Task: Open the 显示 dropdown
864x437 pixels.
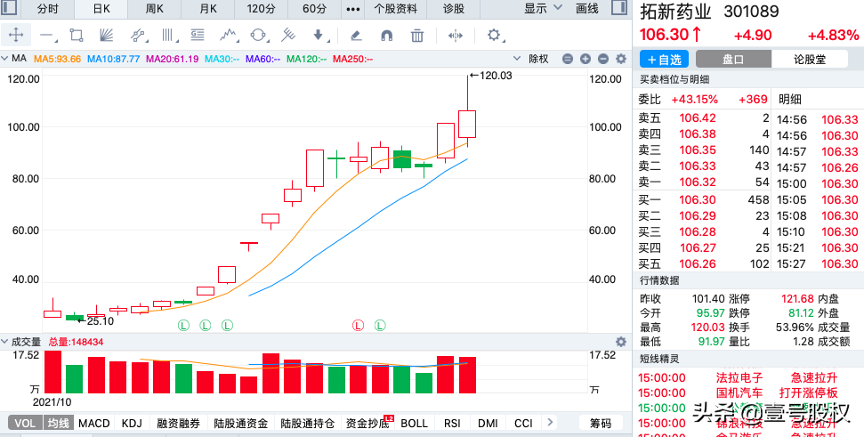Action: coord(543,8)
